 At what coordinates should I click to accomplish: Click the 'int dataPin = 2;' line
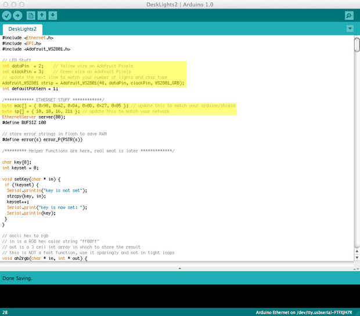tap(68, 66)
